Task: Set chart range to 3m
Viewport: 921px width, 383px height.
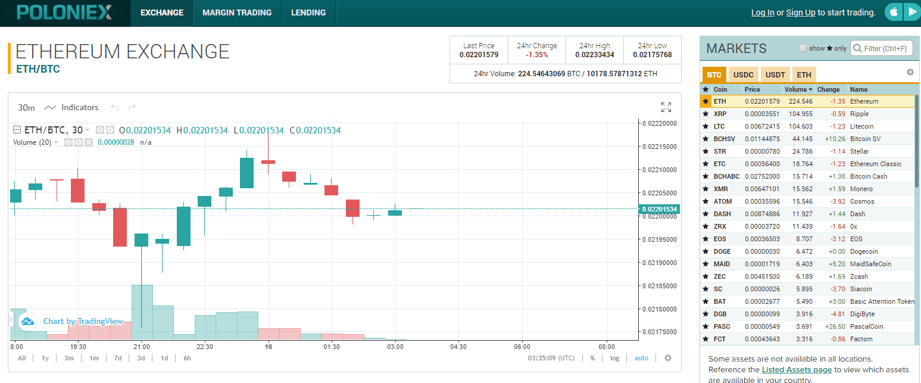Action: click(69, 358)
